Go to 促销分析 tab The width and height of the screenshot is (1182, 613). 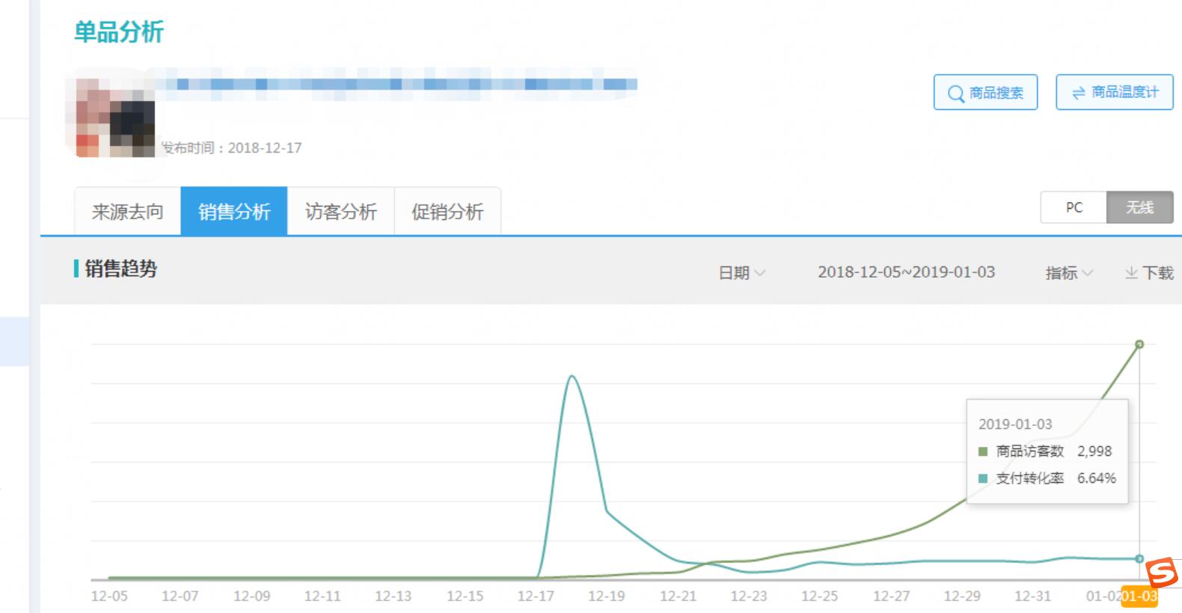447,212
